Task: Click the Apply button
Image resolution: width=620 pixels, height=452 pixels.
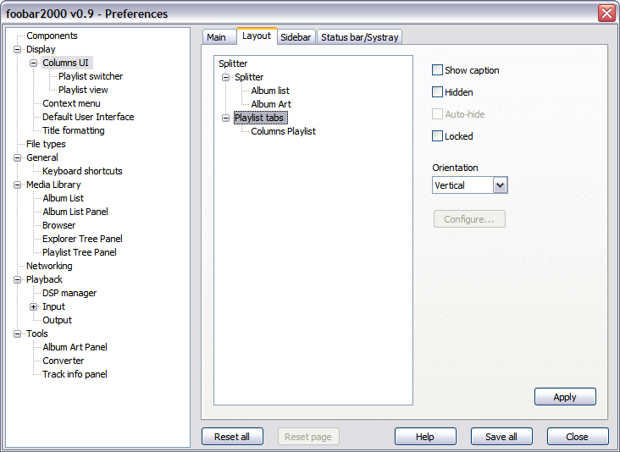Action: (565, 397)
